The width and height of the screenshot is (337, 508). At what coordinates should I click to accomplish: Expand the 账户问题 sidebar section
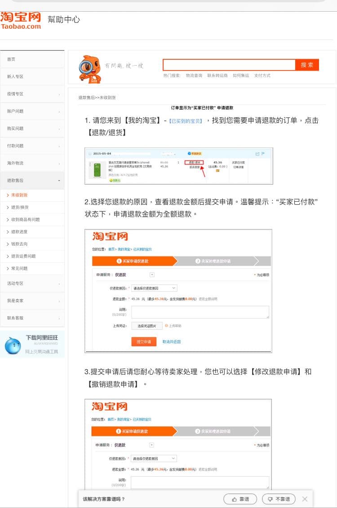pos(32,111)
